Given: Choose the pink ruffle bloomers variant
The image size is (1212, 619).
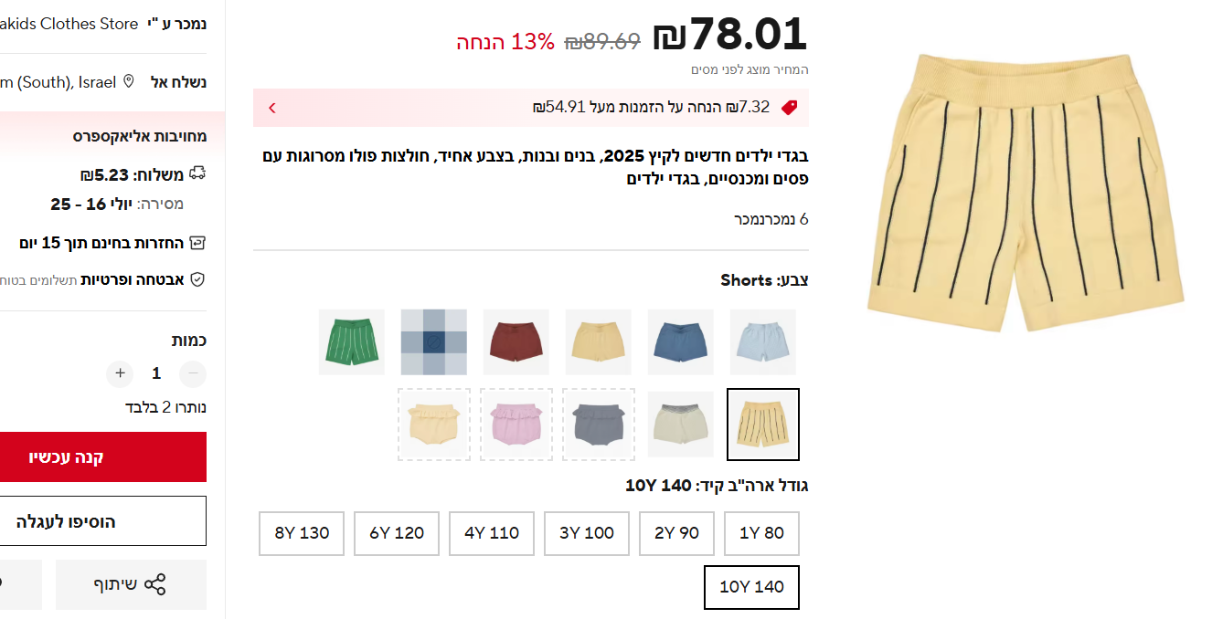Looking at the screenshot, I should coord(516,425).
